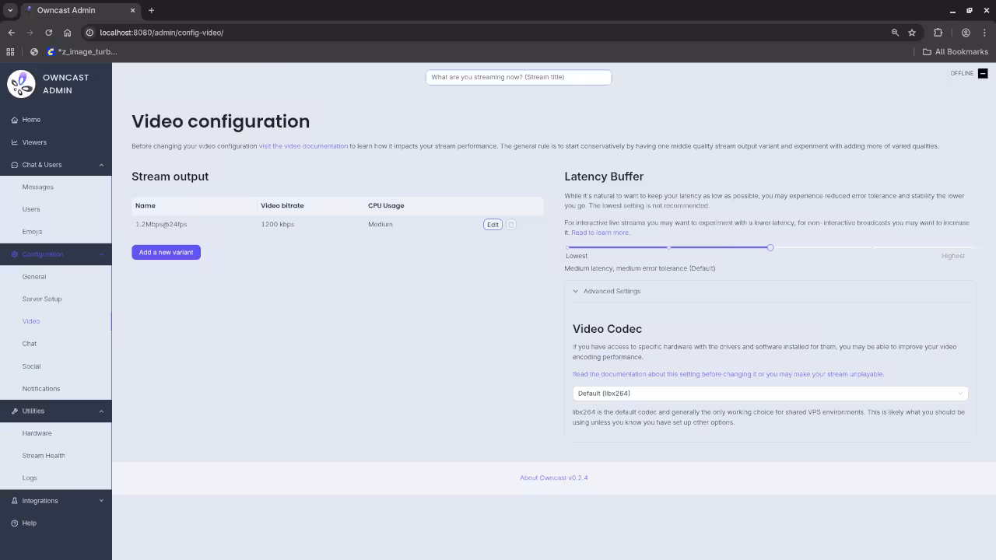Open the Video Codec dropdown
This screenshot has height=560, width=996.
pos(770,393)
